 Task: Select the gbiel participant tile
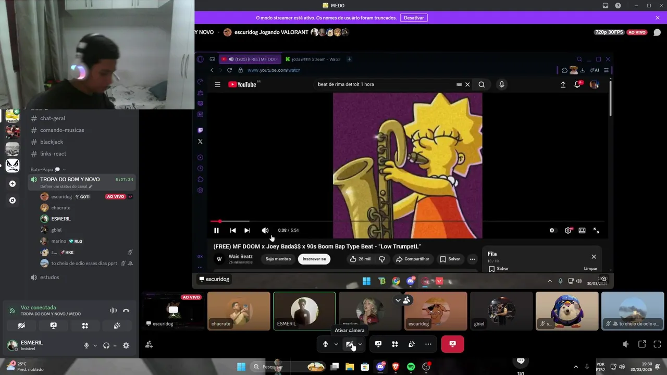(x=501, y=311)
